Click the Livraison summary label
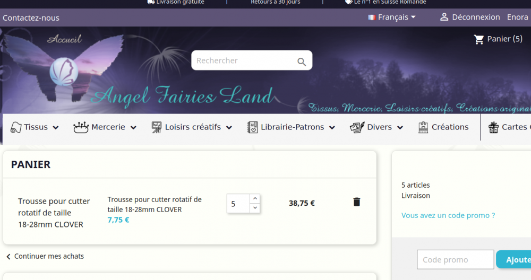 point(416,196)
